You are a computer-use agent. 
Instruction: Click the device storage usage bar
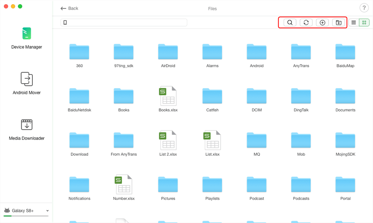26,216
